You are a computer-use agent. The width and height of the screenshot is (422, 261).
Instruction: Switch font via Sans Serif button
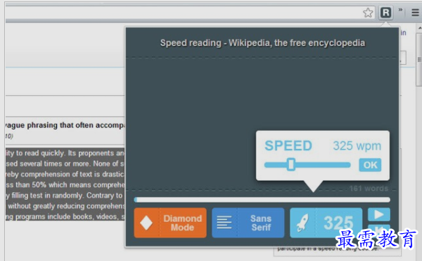coord(248,223)
